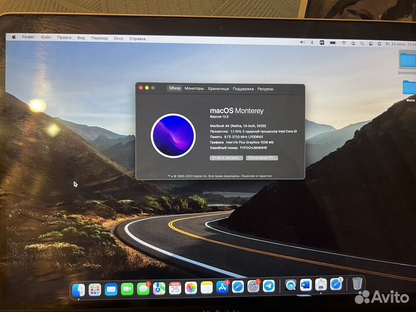Click the macOS Monterey logo image
The image size is (416, 312).
coord(173,136)
